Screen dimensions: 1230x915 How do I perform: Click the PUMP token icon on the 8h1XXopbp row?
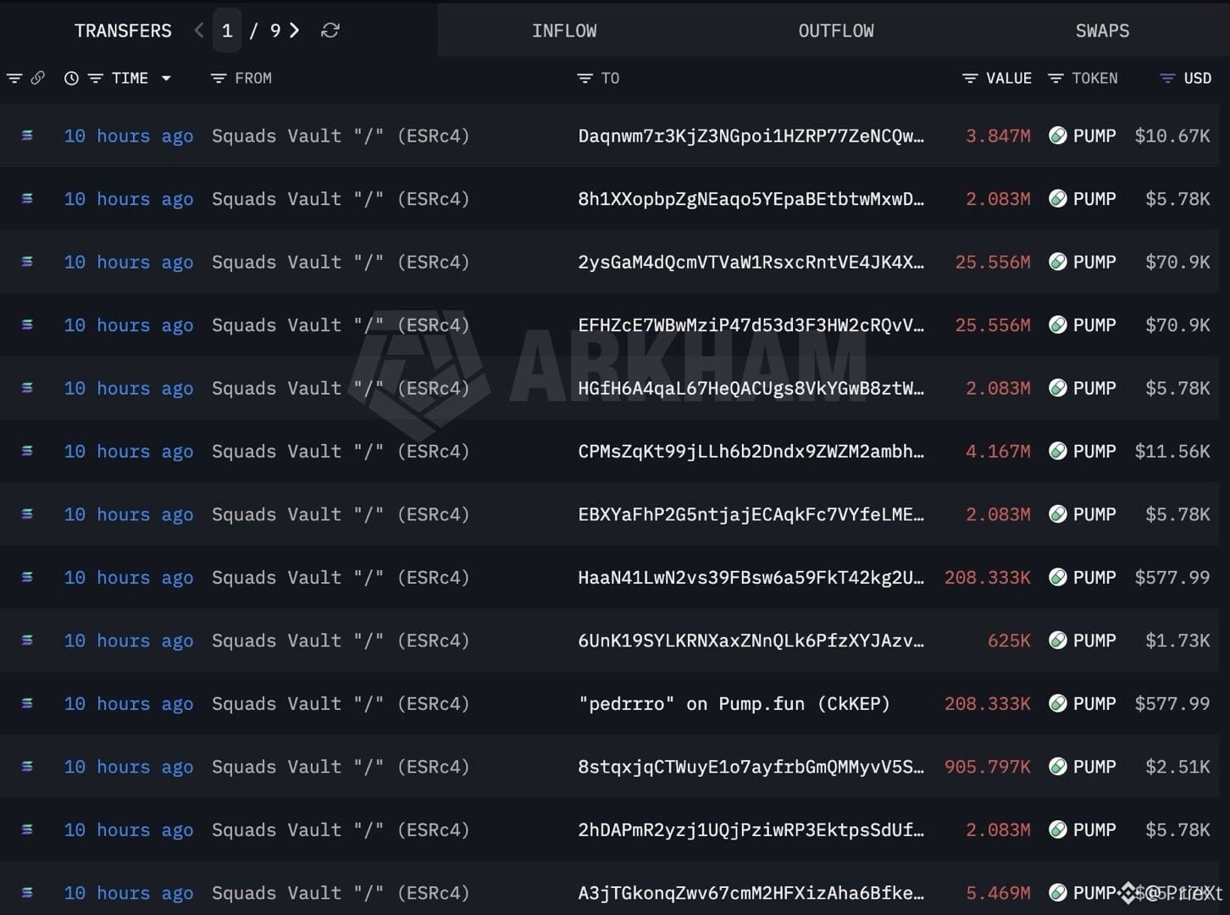coord(1057,198)
